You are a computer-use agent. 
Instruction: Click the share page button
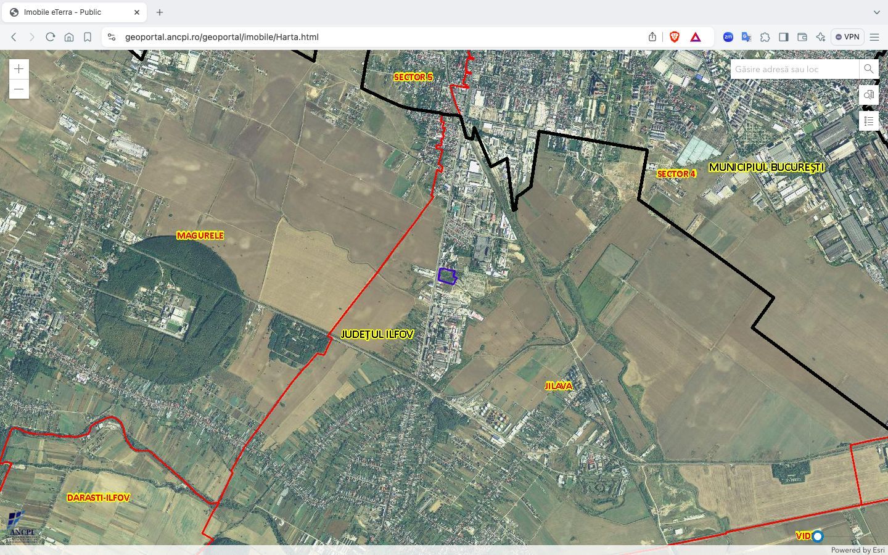[652, 36]
